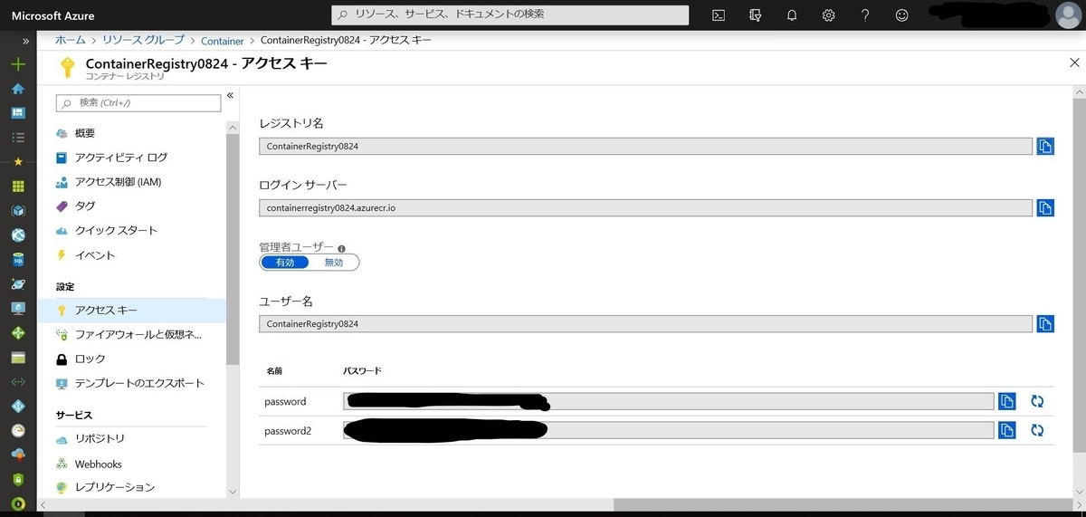Copy the password value
The height and width of the screenshot is (517, 1086).
[1007, 401]
